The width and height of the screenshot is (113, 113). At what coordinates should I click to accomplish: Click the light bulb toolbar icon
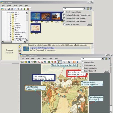(59, 62)
